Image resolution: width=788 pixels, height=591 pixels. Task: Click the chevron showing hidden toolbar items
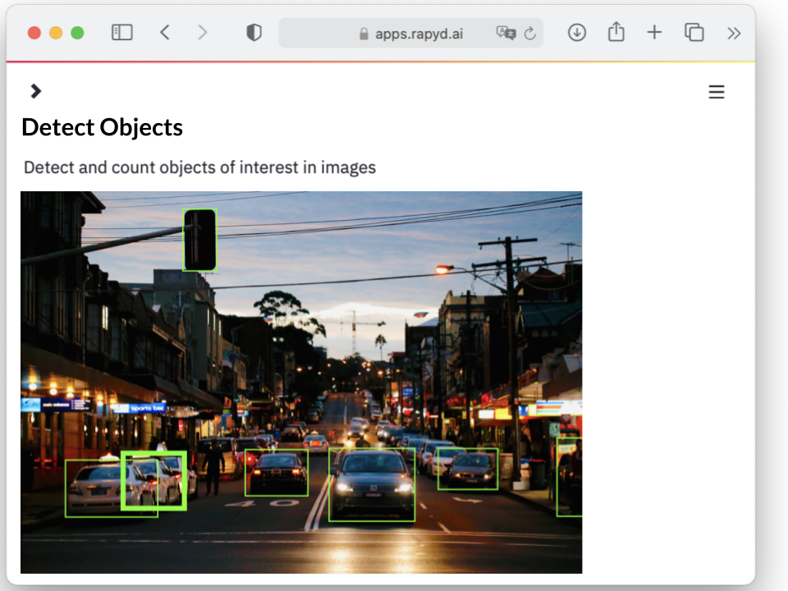(734, 33)
